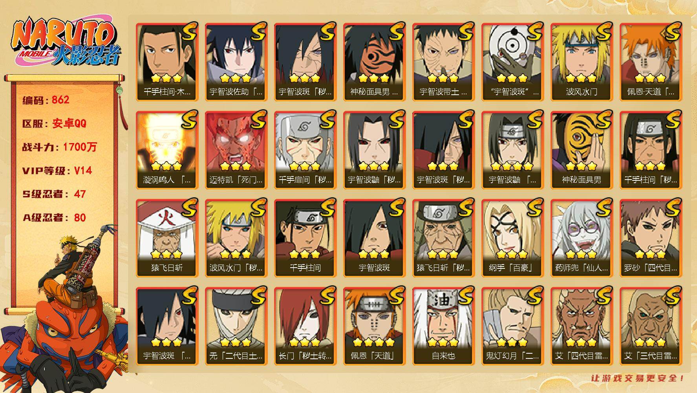Click the star rating on 千手扉间 card
Screen dimensions: 697x393
pyautogui.click(x=305, y=166)
